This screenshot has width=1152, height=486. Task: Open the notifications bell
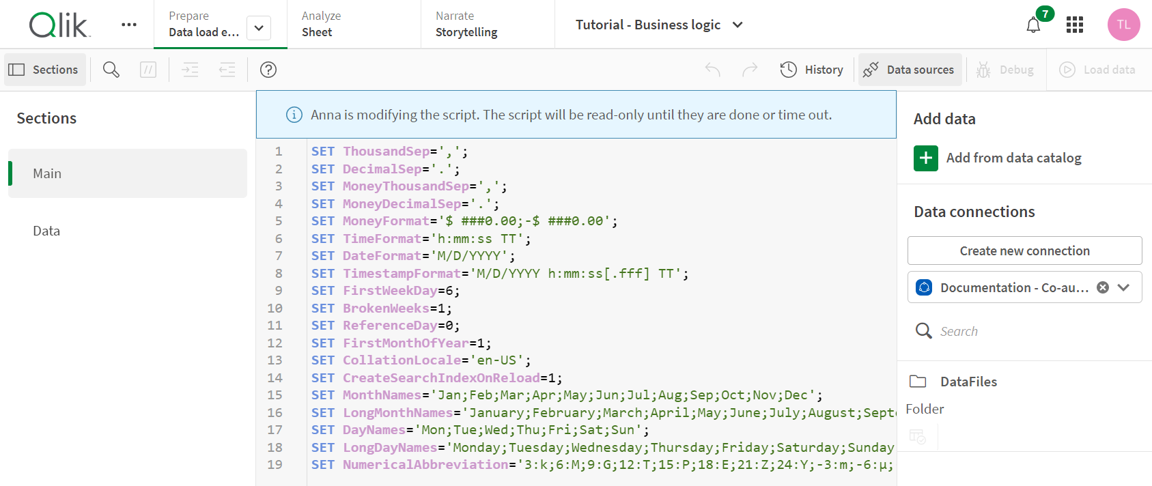pos(1033,25)
